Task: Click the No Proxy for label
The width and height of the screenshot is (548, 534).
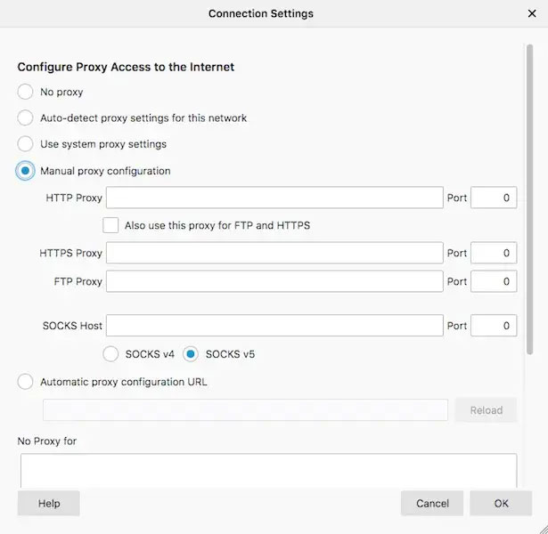Action: pos(47,441)
